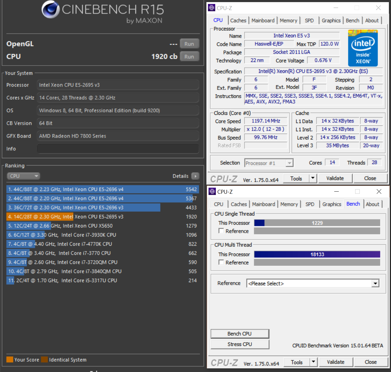
Task: Click Close button in top CPU-Z window
Action: tap(370, 178)
